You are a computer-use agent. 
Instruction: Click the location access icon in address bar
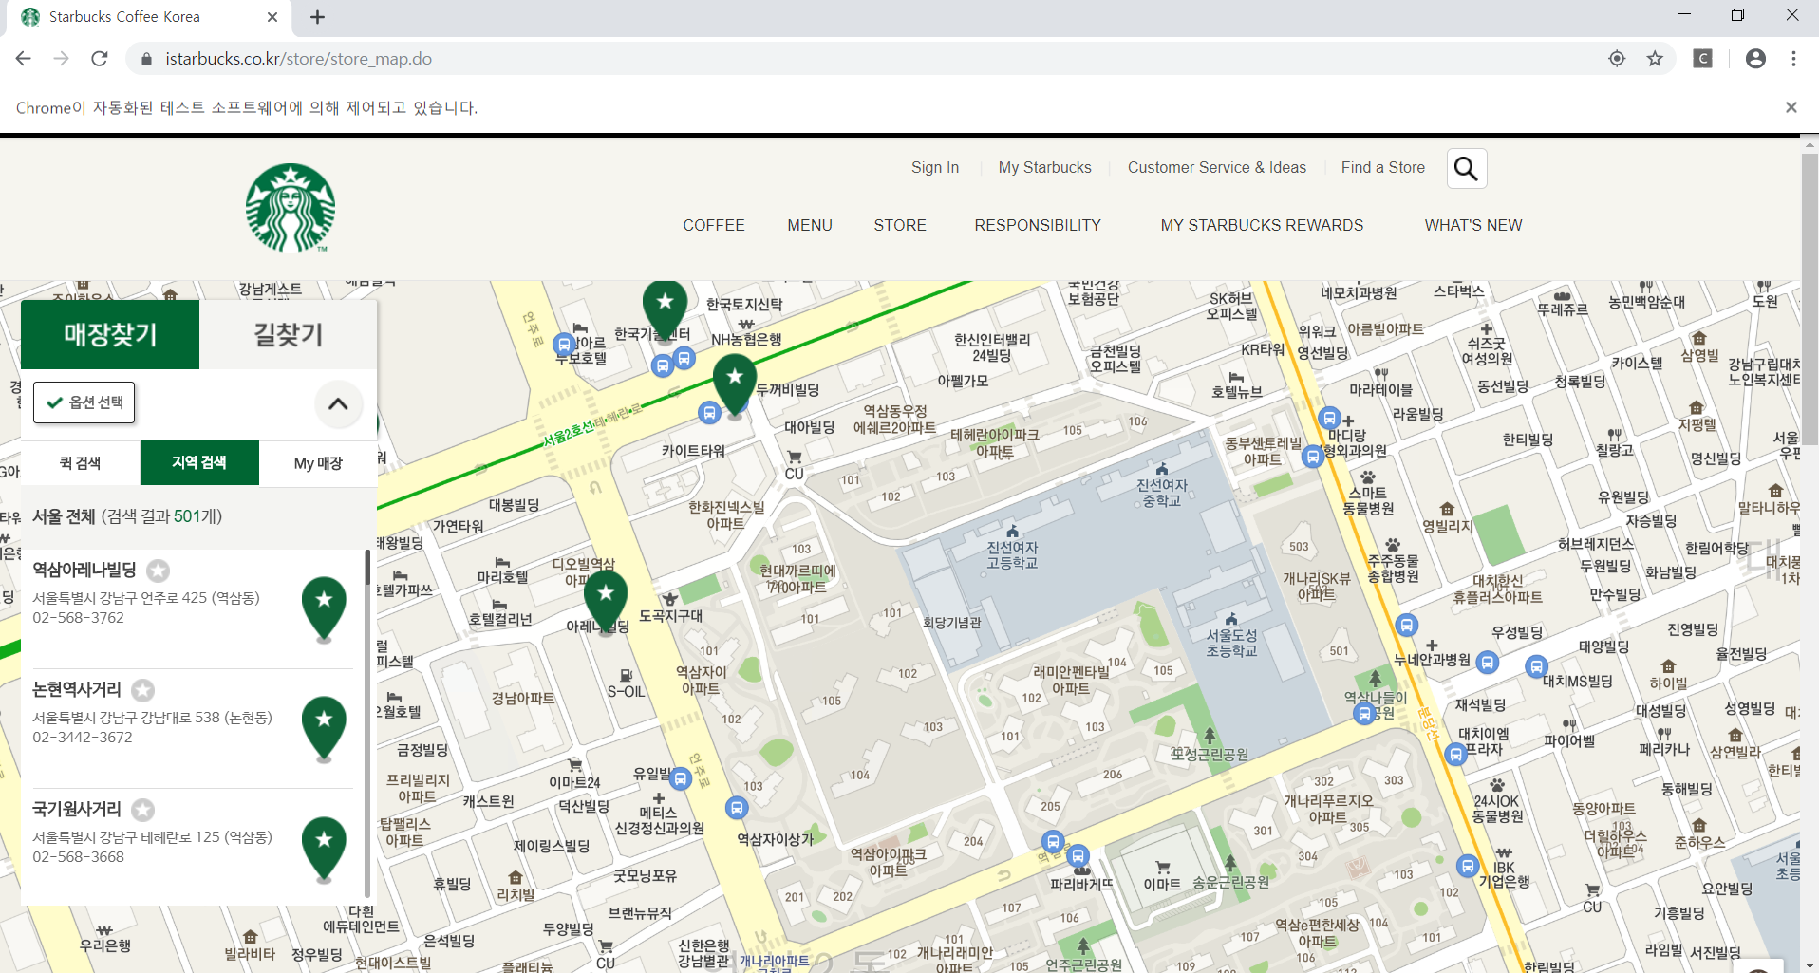coord(1617,59)
